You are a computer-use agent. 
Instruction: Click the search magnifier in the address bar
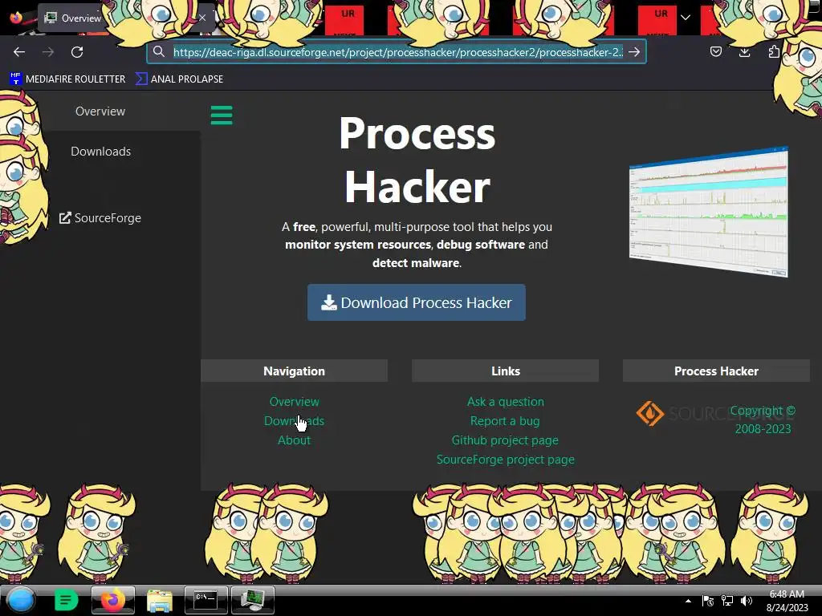coord(159,52)
